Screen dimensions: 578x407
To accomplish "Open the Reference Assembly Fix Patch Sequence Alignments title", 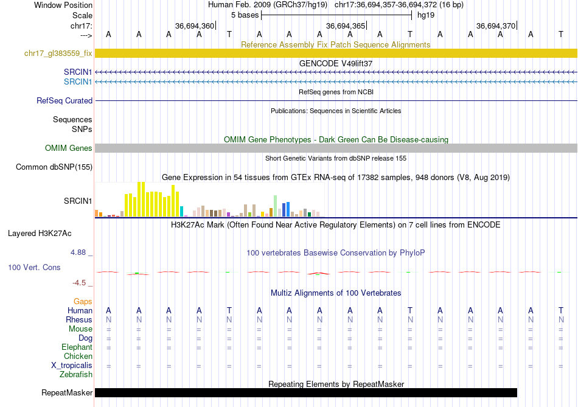I will pos(335,44).
